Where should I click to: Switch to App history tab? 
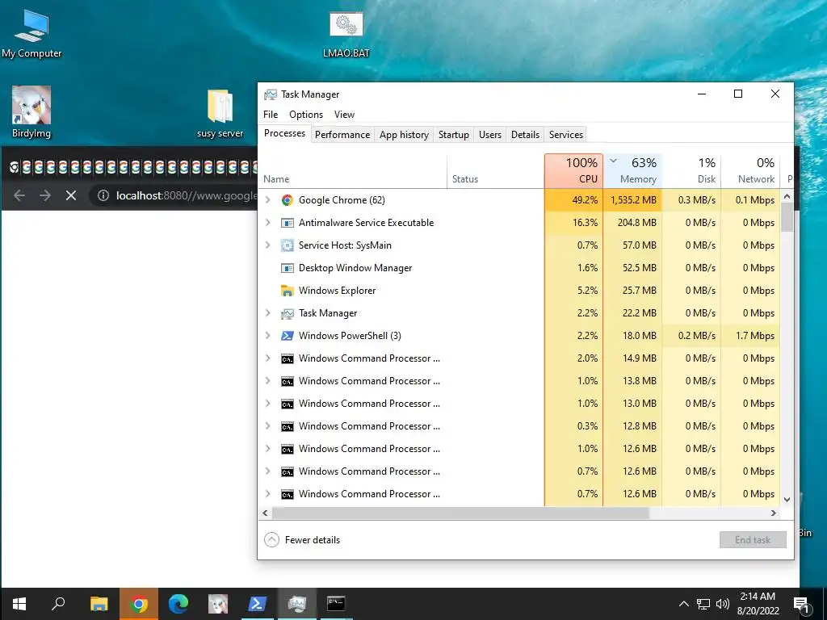(404, 135)
